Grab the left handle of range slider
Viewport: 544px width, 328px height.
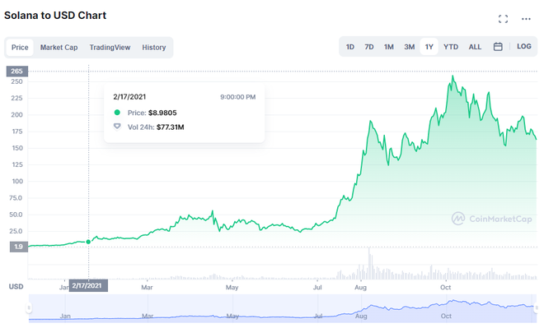[x=29, y=307]
